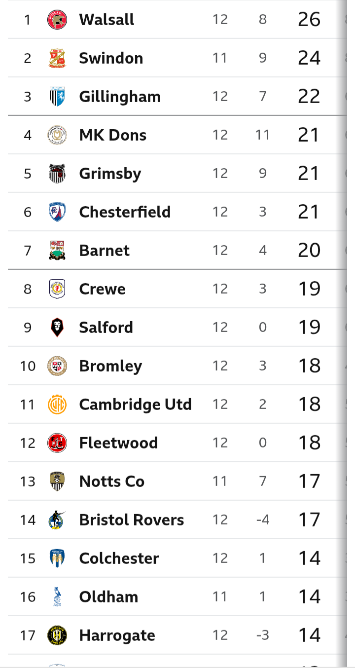Click Bristol Rovers' -4 goal difference
This screenshot has width=355, height=668.
click(262, 520)
